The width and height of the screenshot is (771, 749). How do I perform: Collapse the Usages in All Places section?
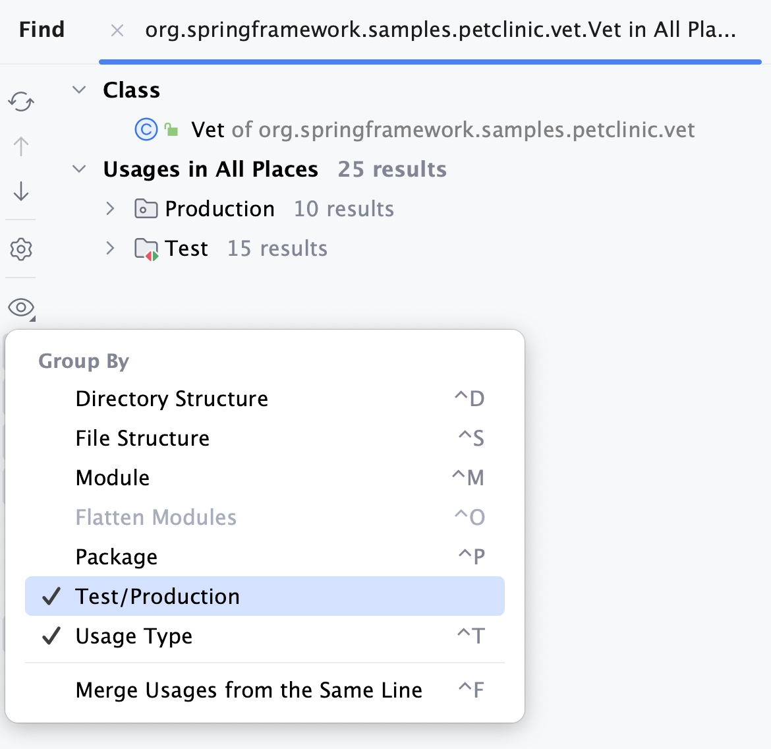point(78,169)
